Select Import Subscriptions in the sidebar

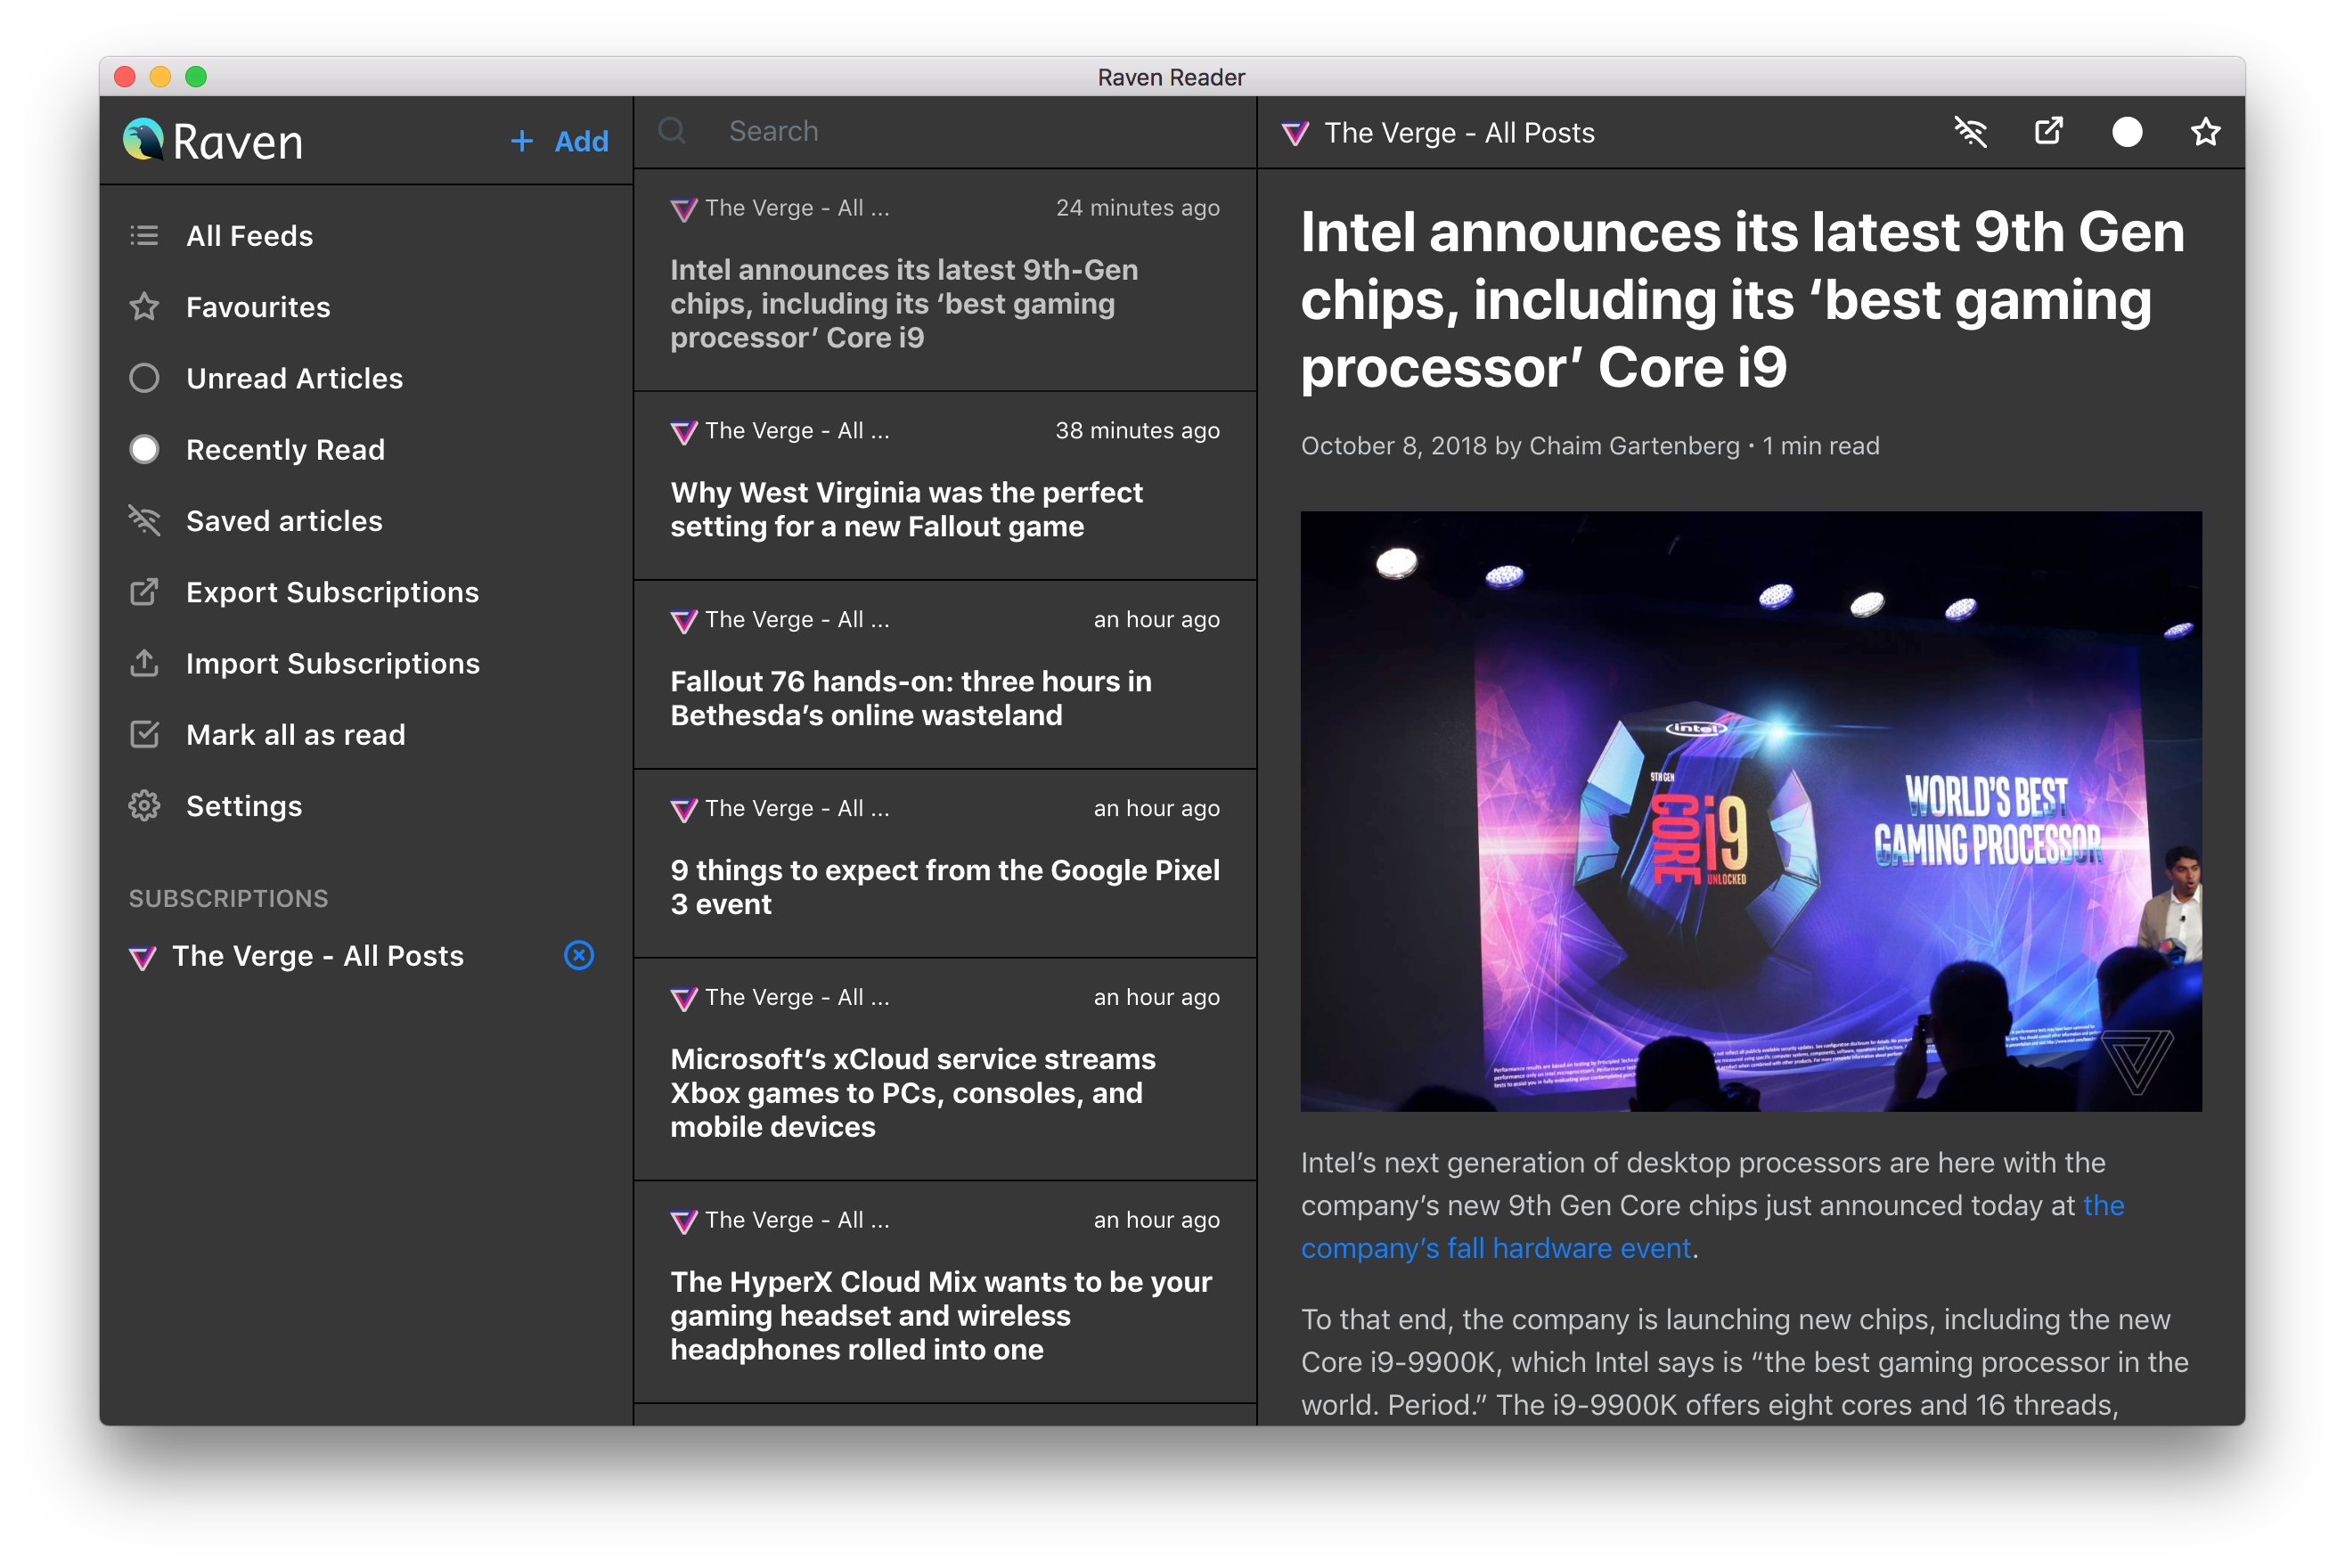tap(332, 663)
